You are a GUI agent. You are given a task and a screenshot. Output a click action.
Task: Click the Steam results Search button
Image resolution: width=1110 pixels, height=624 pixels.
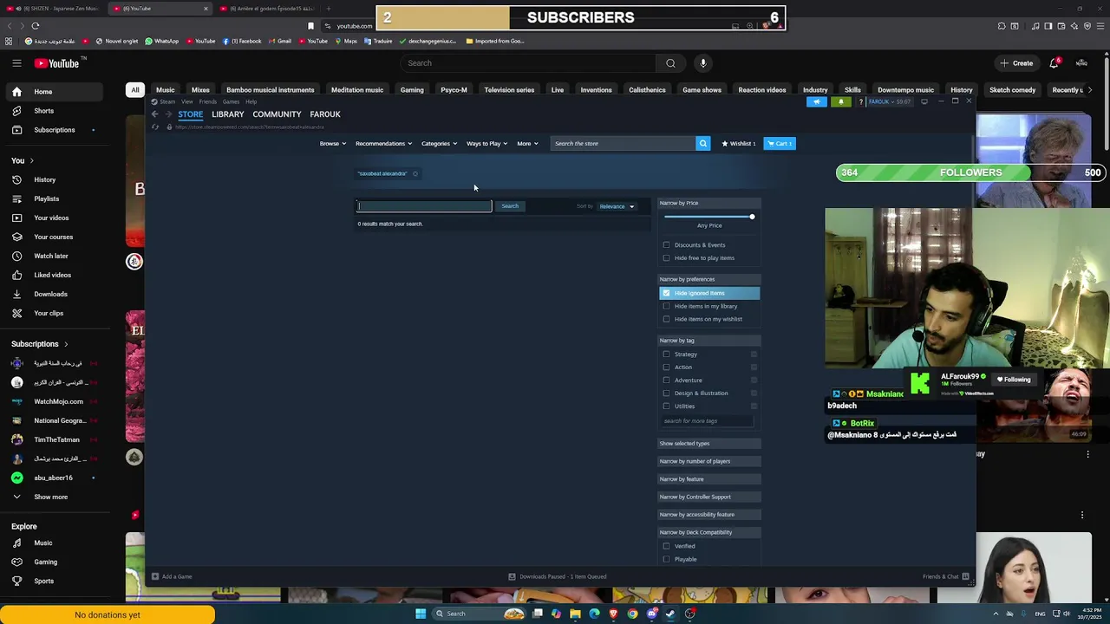(x=510, y=206)
